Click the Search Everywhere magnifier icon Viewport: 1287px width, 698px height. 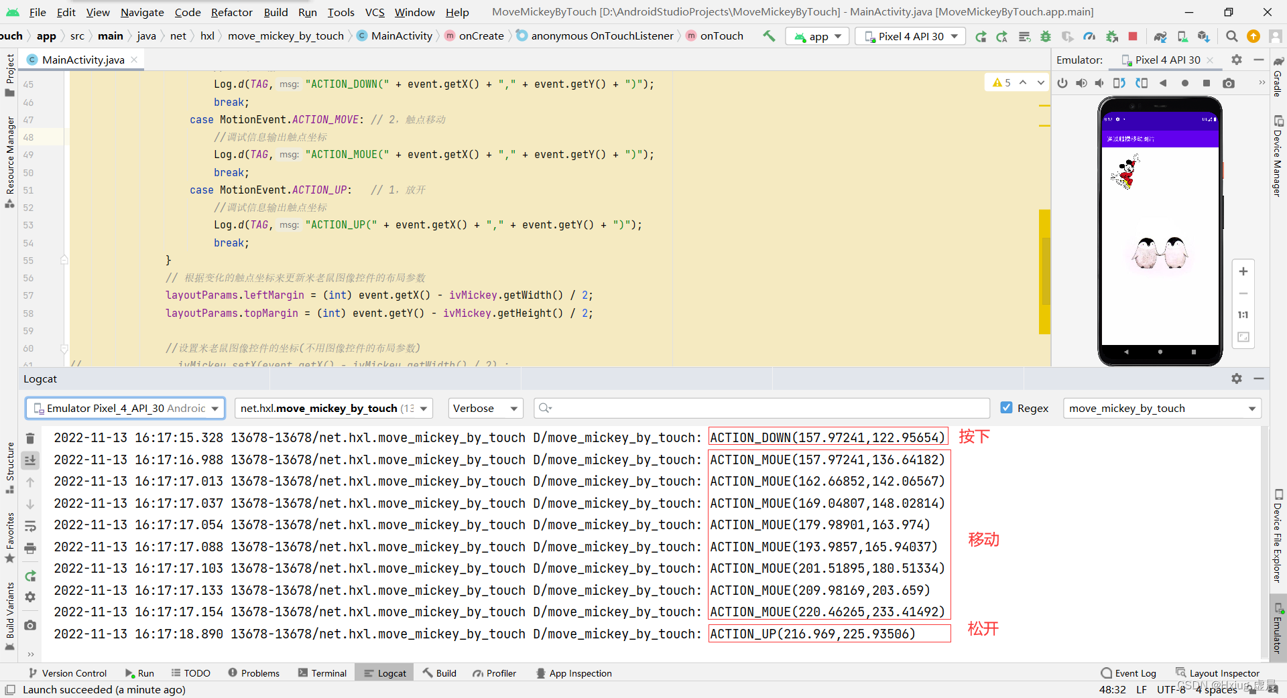pos(1231,36)
